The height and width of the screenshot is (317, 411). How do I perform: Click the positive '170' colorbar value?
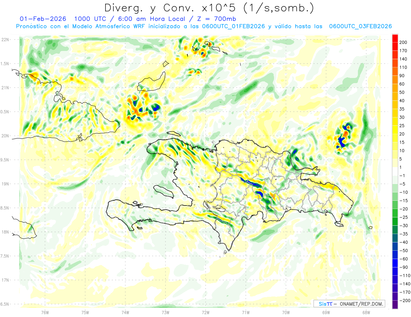point(403,51)
